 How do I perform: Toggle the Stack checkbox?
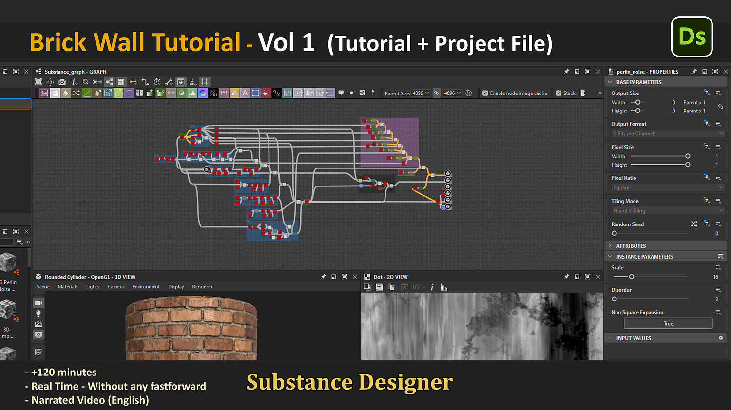pyautogui.click(x=559, y=93)
